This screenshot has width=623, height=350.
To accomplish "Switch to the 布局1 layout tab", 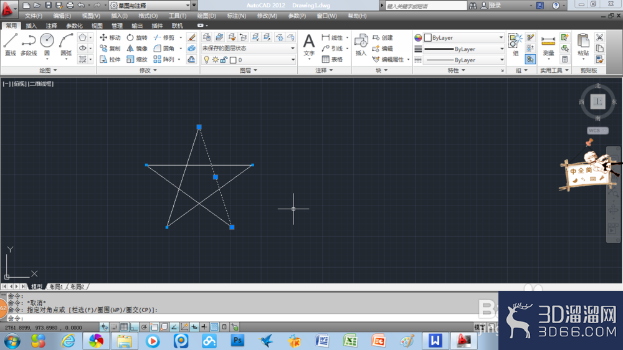I will click(56, 286).
